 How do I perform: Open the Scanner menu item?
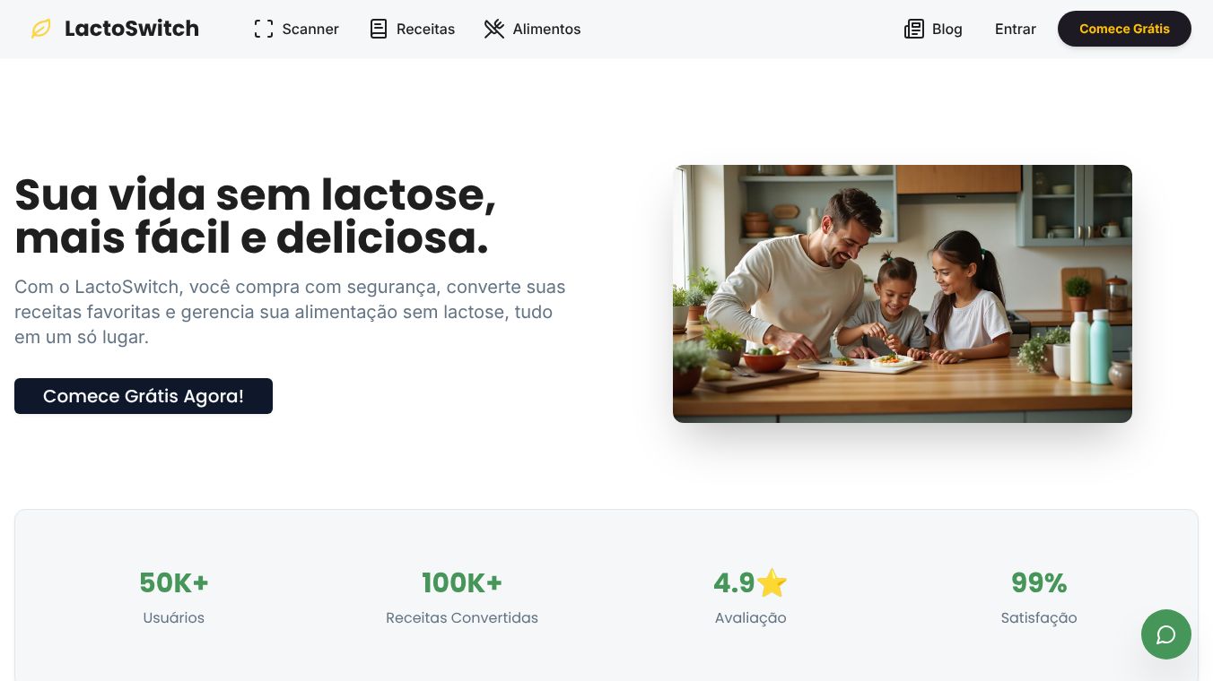click(297, 29)
